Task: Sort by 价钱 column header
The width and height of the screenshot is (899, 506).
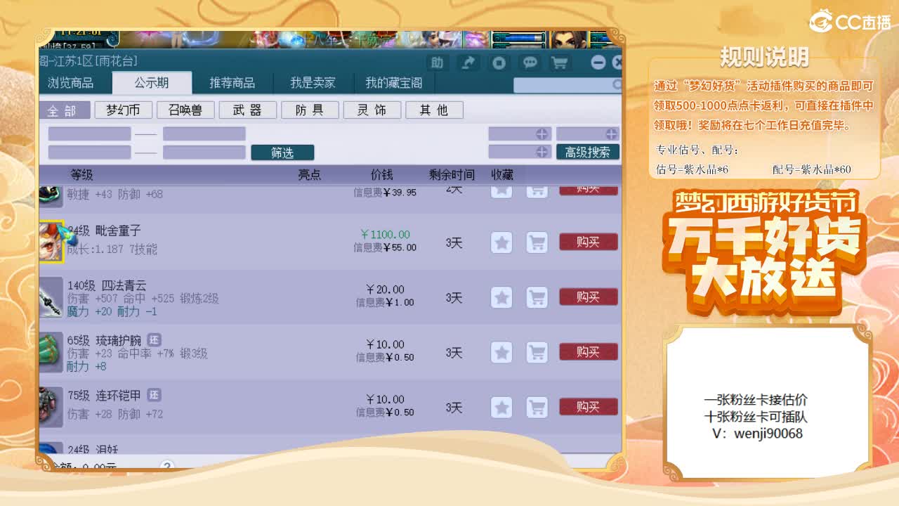Action: [x=382, y=175]
